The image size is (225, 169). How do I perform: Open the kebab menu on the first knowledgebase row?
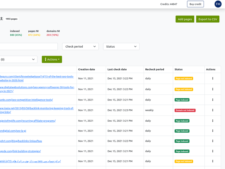[x=213, y=78]
